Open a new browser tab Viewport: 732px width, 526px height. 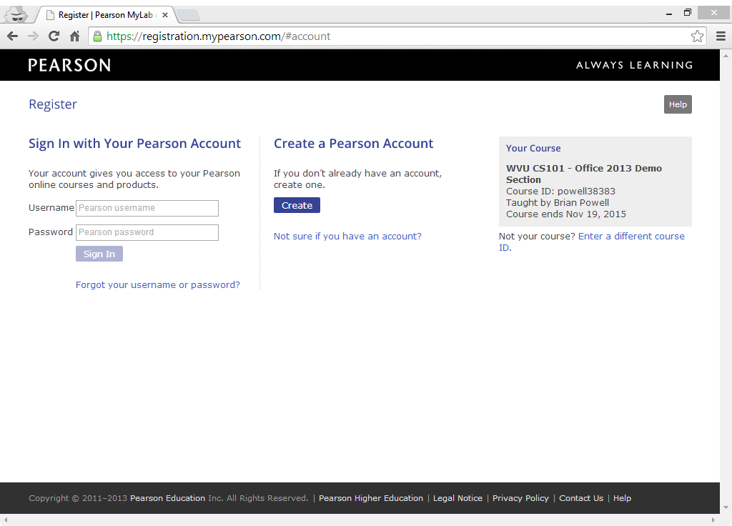click(189, 16)
